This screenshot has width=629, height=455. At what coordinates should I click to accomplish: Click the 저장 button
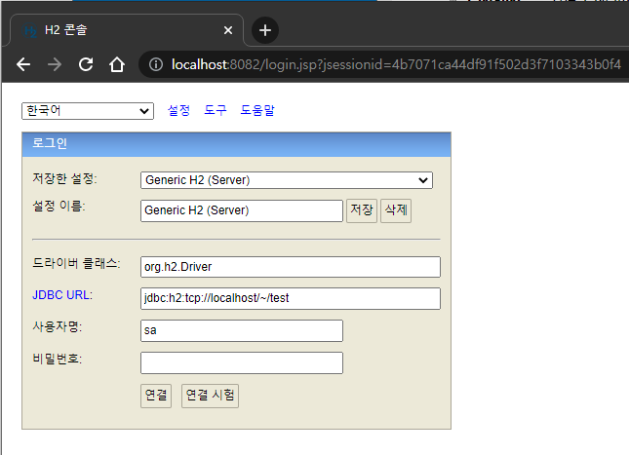click(362, 210)
